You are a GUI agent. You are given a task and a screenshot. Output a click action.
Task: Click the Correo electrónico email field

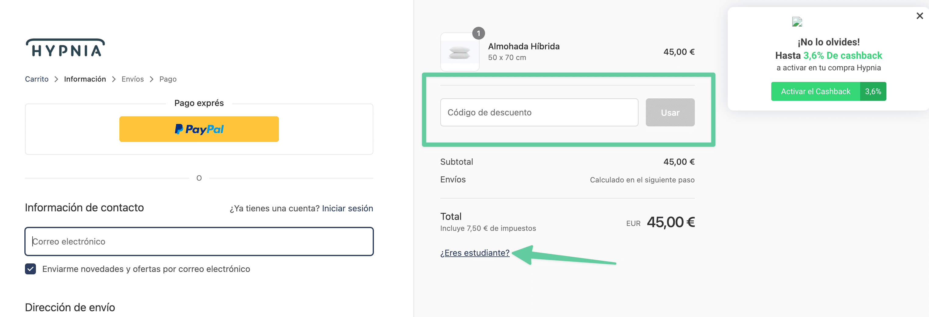[x=199, y=241]
